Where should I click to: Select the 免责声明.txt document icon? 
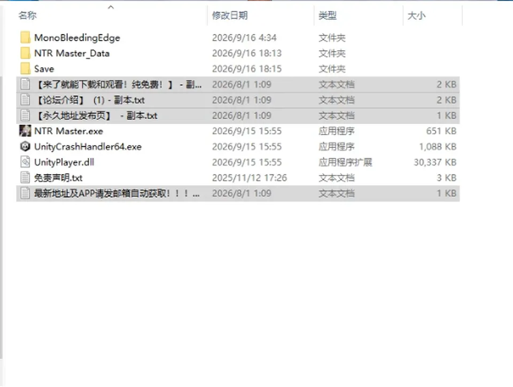[25, 177]
